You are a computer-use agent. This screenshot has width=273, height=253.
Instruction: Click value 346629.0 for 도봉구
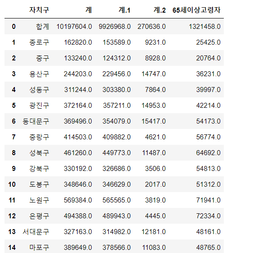pos(116,184)
